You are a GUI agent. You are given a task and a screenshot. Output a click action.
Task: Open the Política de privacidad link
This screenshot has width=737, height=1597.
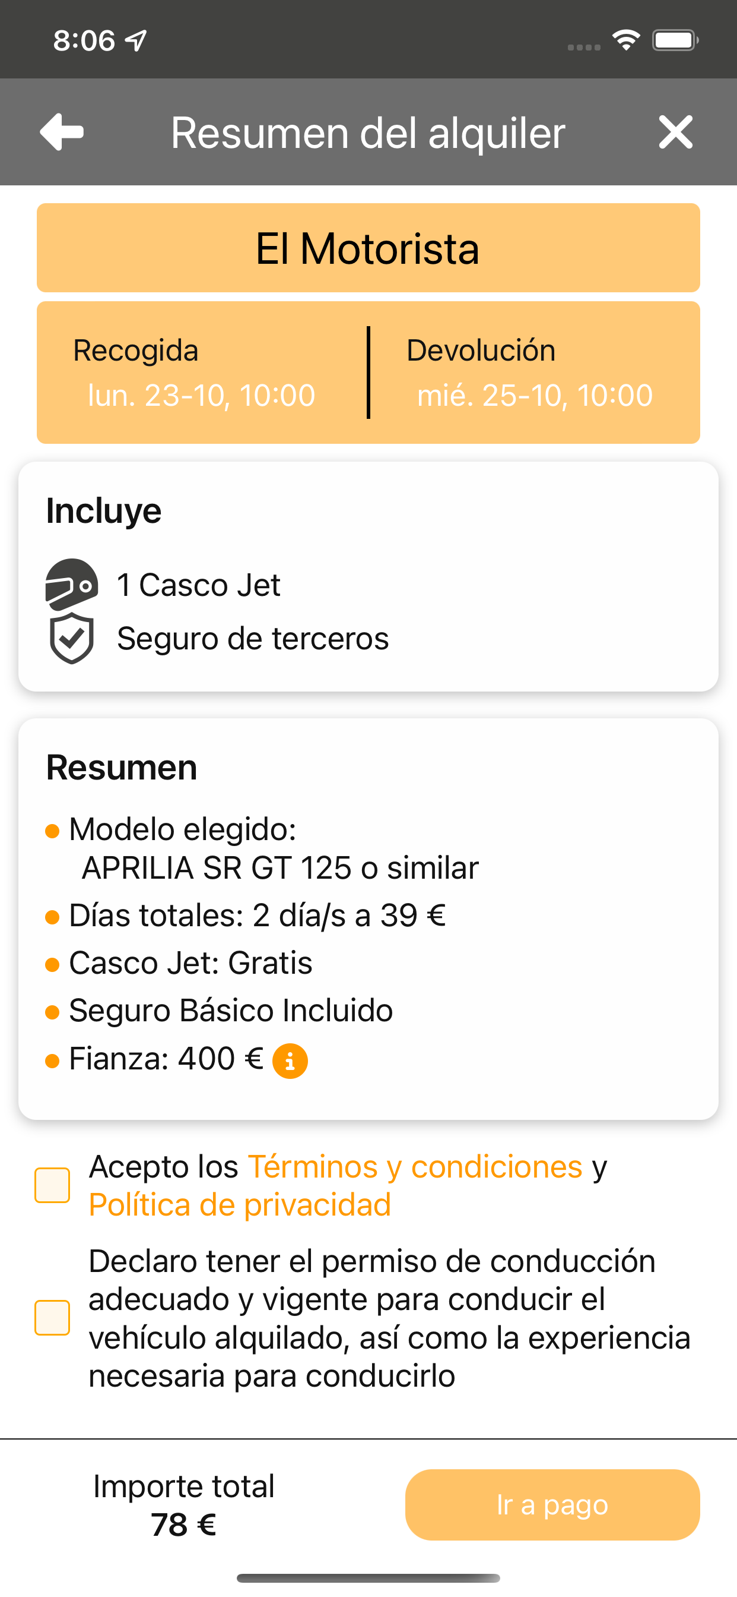coord(240,1205)
